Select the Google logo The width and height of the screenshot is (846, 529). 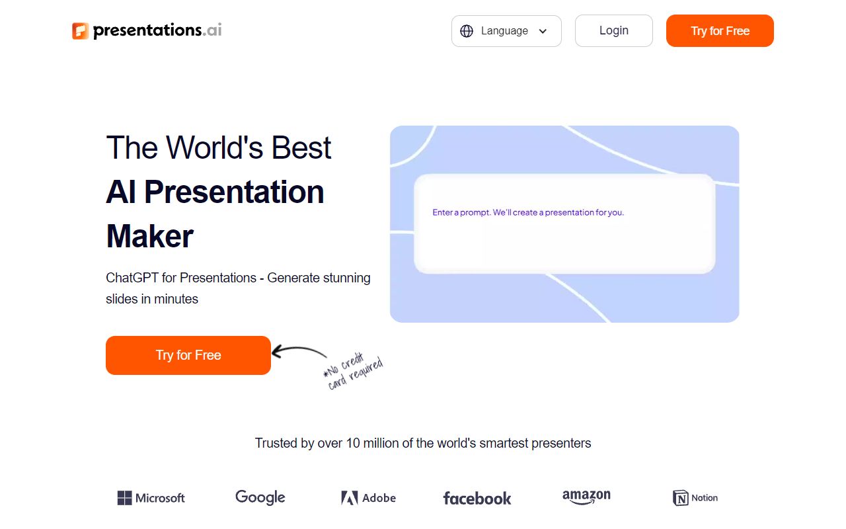(260, 497)
